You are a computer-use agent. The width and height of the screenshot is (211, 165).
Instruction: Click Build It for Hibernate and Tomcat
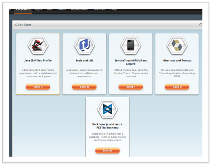(177, 87)
